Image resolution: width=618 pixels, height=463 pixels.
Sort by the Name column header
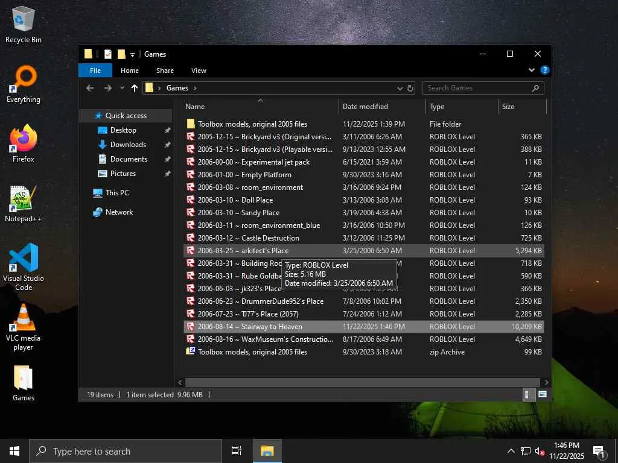click(260, 106)
